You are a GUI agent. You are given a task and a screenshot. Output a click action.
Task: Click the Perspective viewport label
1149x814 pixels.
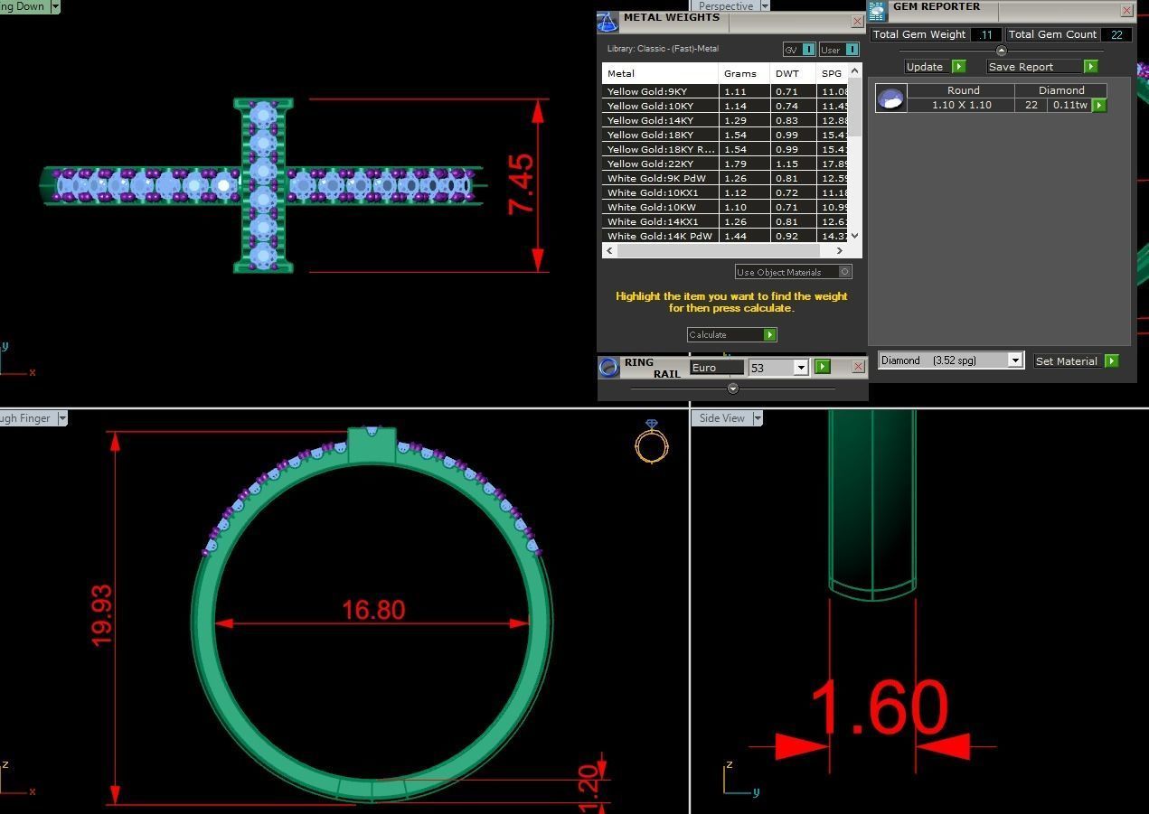point(725,6)
